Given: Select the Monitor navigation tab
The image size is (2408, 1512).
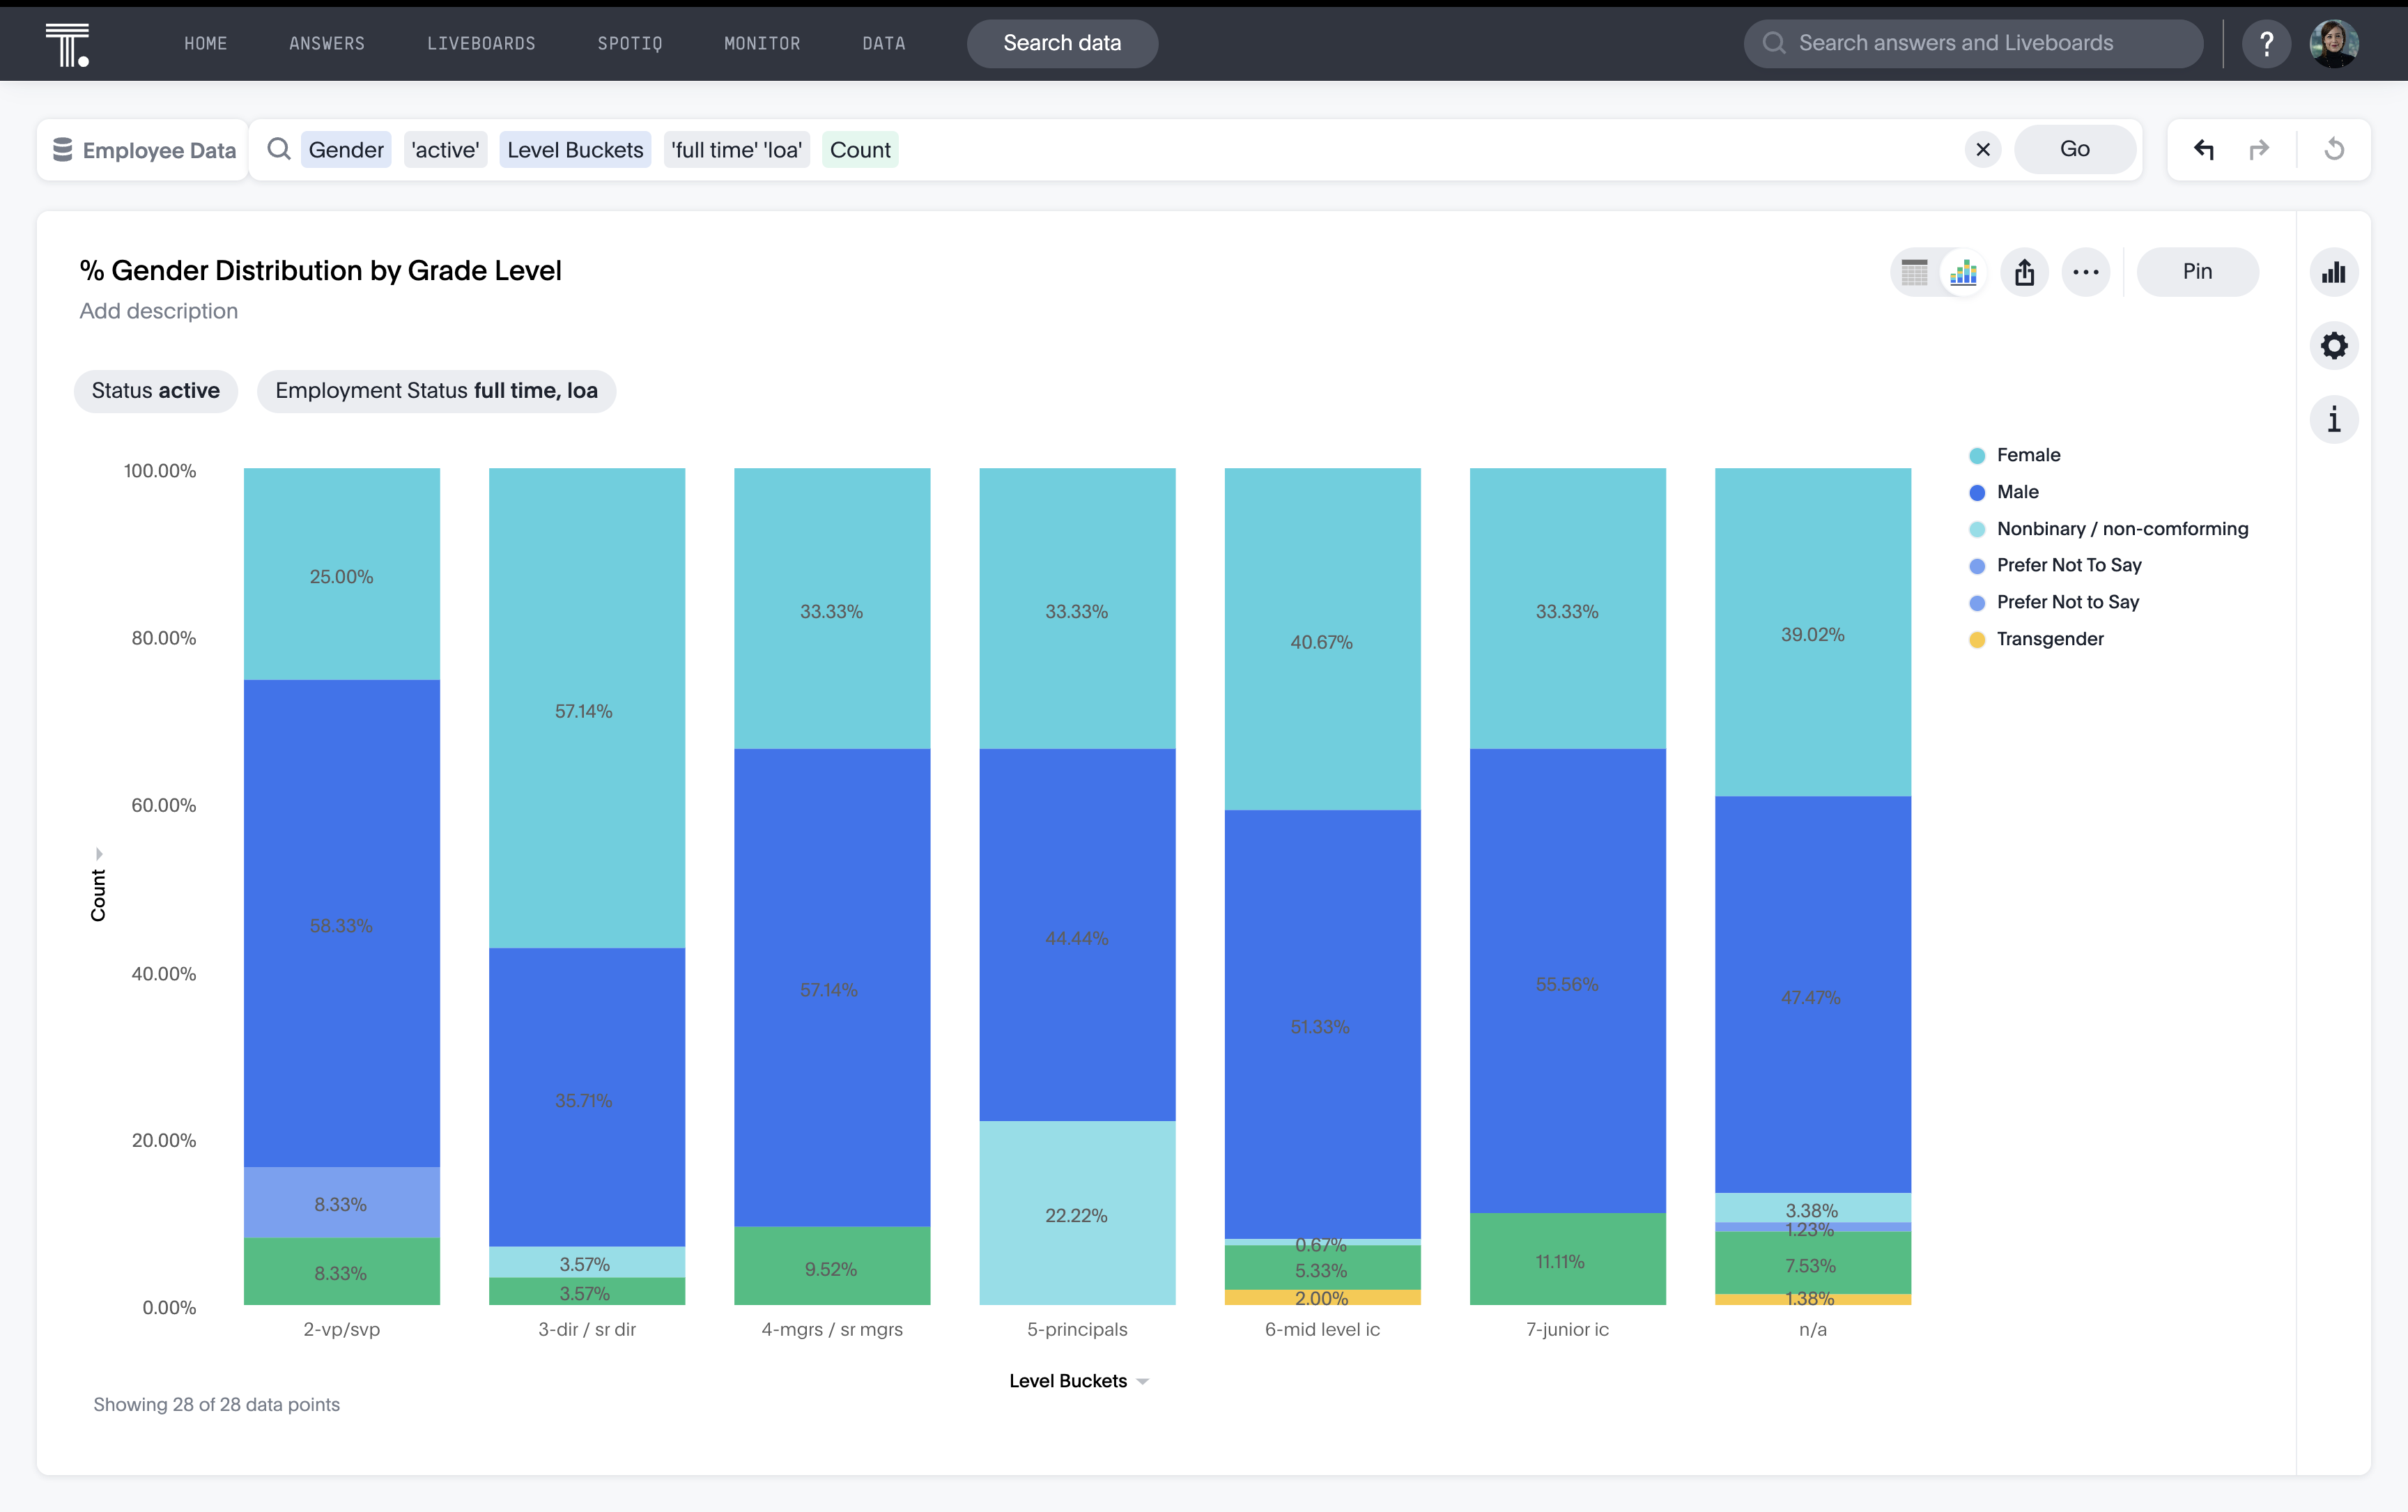Looking at the screenshot, I should point(761,42).
